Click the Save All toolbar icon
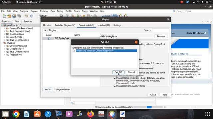This screenshot has width=213, height=119. tap(19, 16)
